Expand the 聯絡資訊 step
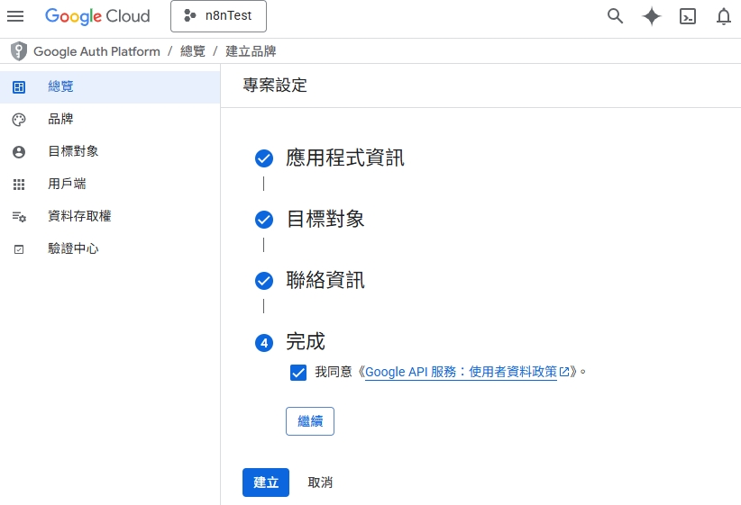This screenshot has height=505, width=741. (x=325, y=280)
